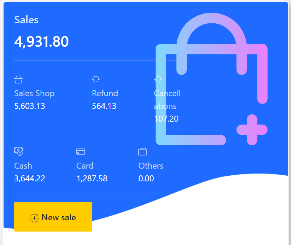Select the Sales heading

tap(27, 20)
